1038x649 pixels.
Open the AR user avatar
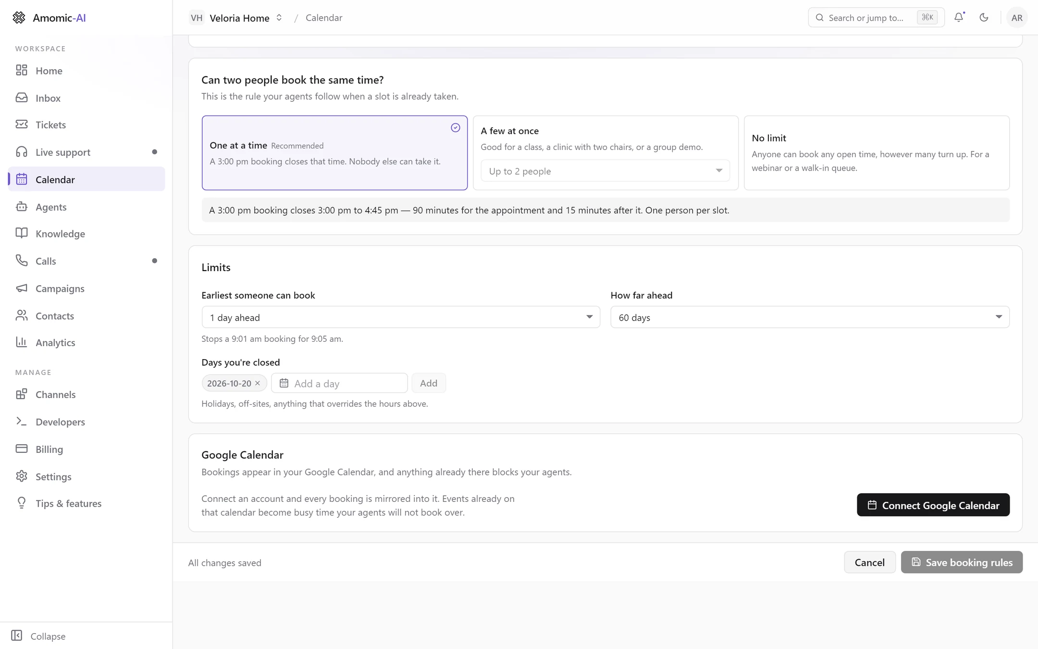tap(1017, 18)
